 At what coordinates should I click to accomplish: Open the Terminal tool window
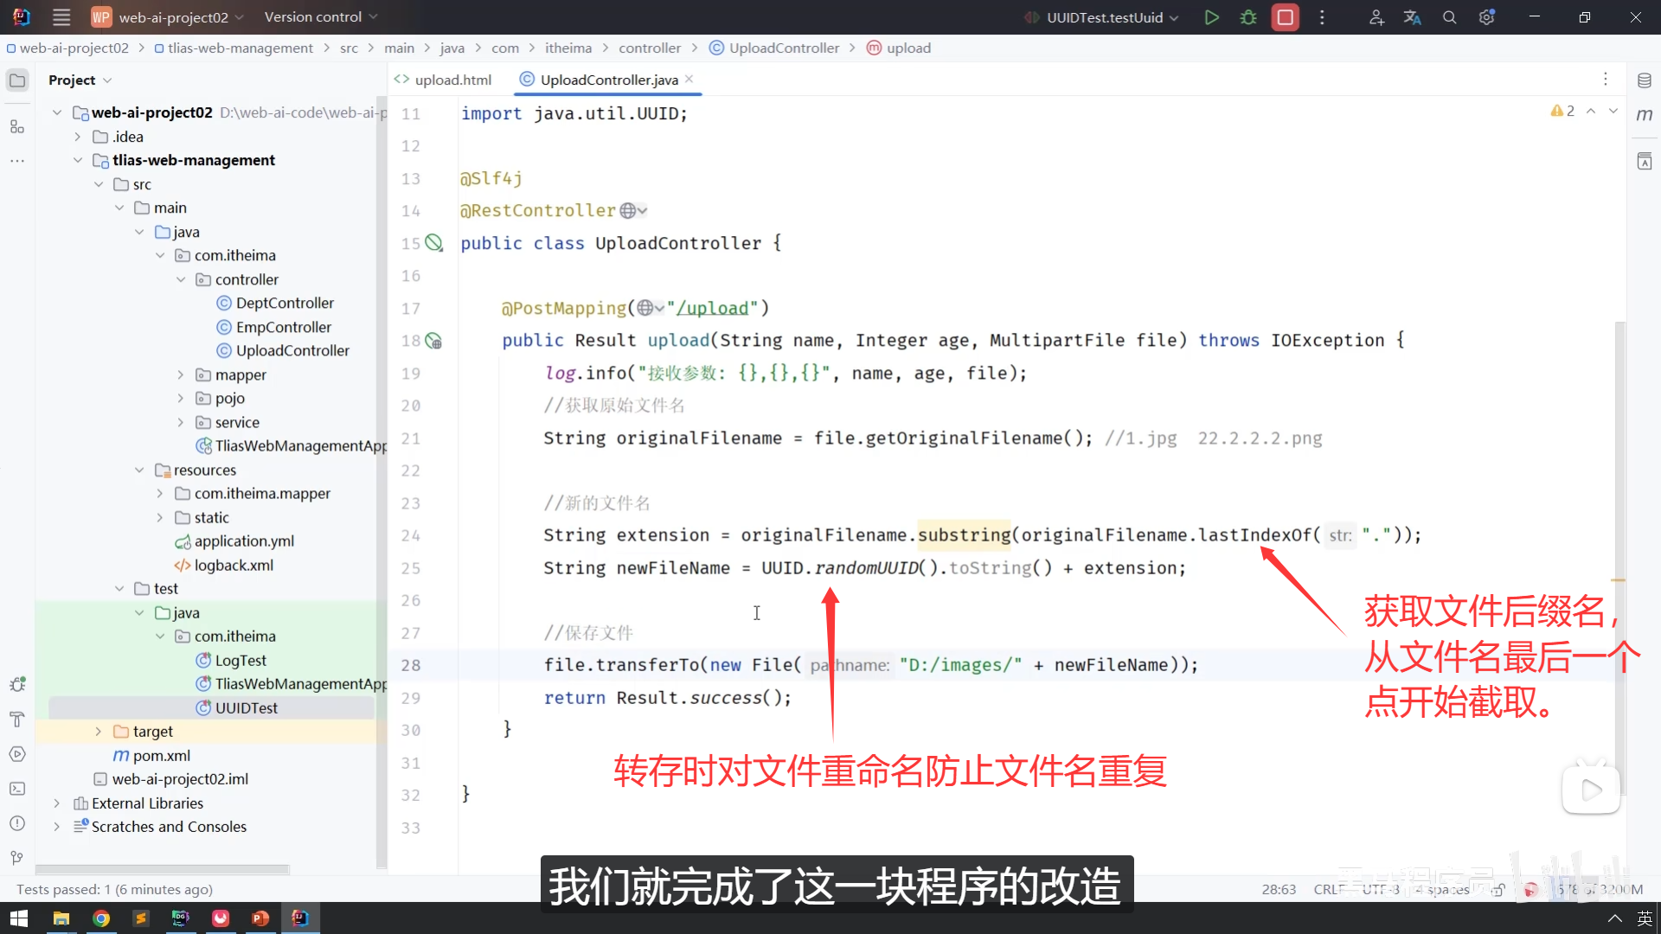(17, 789)
